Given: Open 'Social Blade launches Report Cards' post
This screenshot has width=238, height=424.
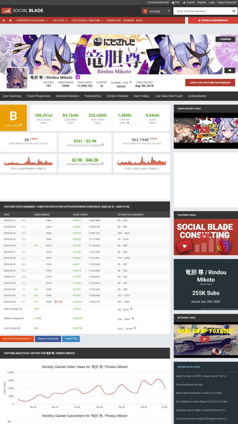Looking at the screenshot, I should point(202,401).
